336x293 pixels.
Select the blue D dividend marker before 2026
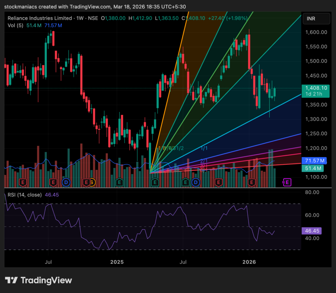[196, 182]
